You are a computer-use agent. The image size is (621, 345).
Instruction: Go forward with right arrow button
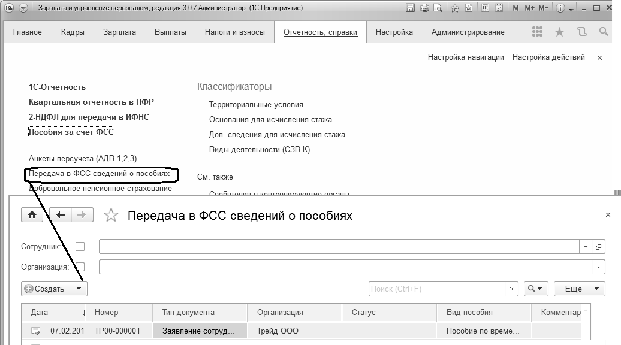[82, 215]
